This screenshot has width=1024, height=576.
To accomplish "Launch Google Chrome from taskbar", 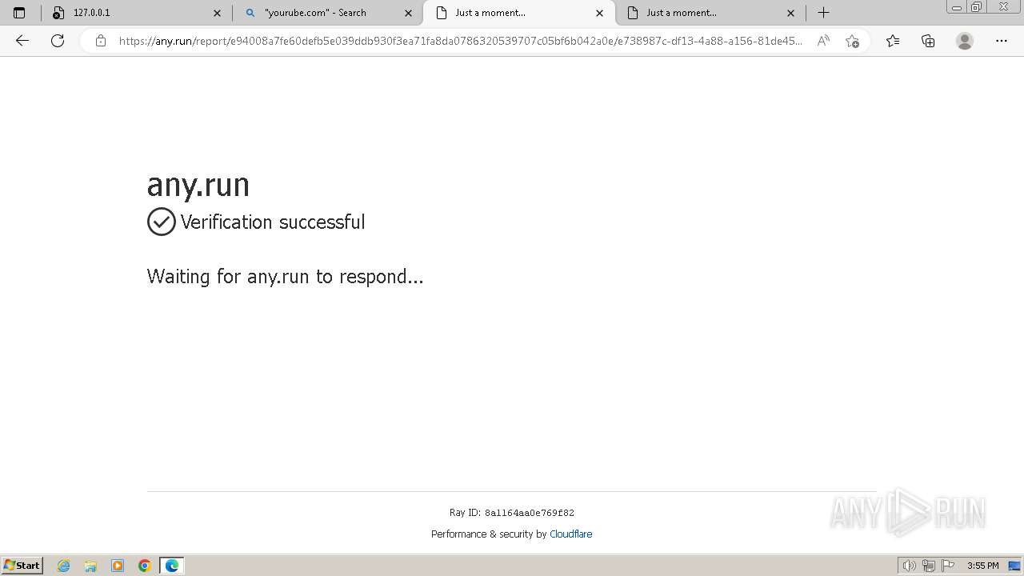I will click(x=145, y=566).
